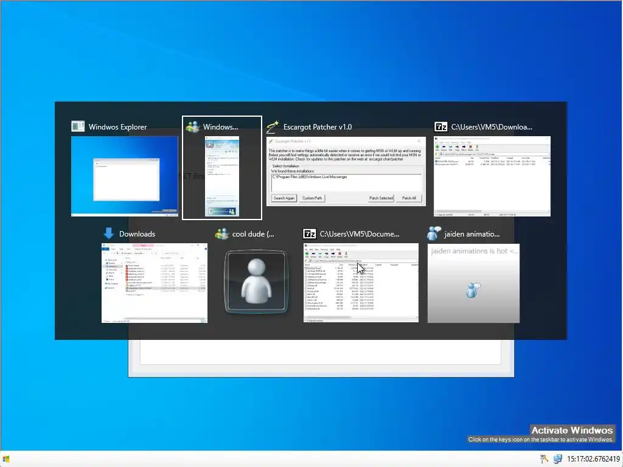Viewport: 623px width, 467px height.
Task: Open the highlighted Windows Messenger thumbnail
Action: tap(221, 176)
